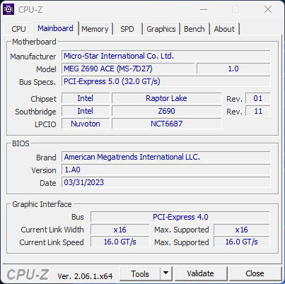Click the Manufacturer field Micro-Star International
The height and width of the screenshot is (284, 285).
coord(166,56)
